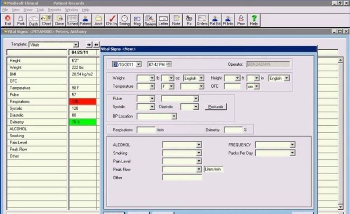Screen dimensions: 350x214
Task: Open the Chart toolbar icon
Action: pyautogui.click(x=46, y=20)
